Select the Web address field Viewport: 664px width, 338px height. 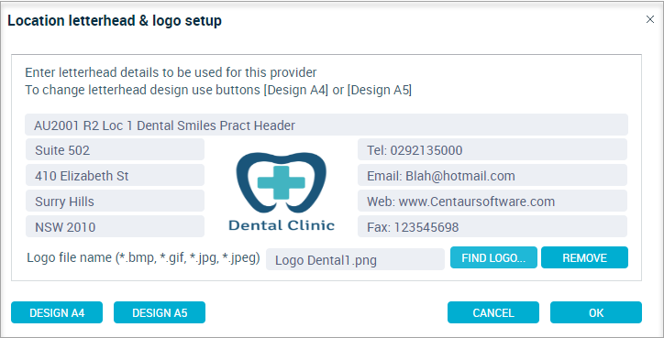(x=492, y=201)
